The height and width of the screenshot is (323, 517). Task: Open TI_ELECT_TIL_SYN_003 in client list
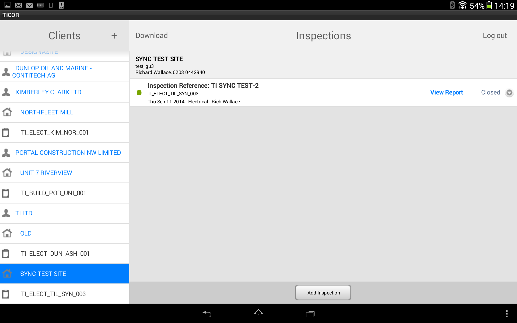click(53, 294)
